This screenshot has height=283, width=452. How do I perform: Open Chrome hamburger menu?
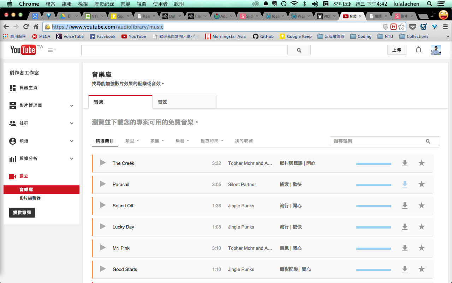[445, 27]
